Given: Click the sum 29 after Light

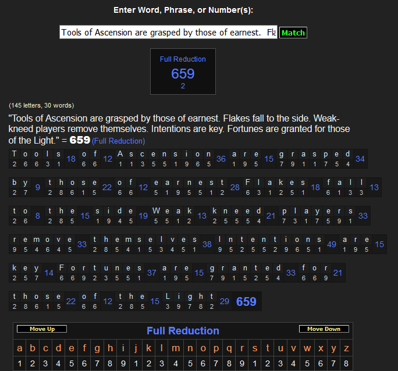Looking at the screenshot, I should click(224, 301).
